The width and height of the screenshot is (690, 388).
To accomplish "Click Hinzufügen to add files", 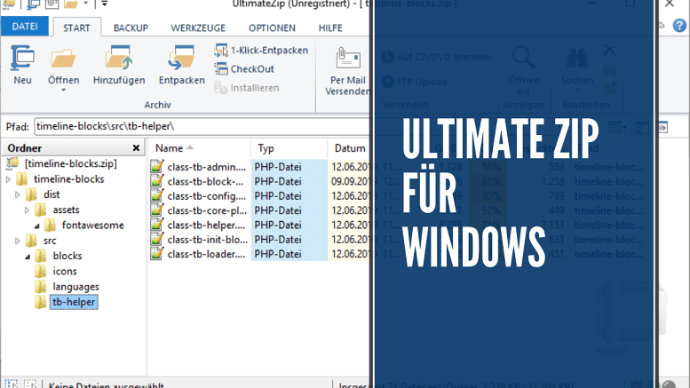I will [119, 65].
